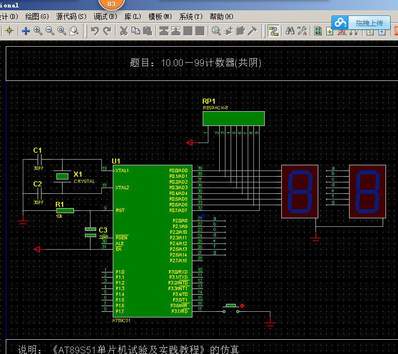This screenshot has height=354, width=398.
Task: Click the title text 题目：10.00—99计数器
Action: [x=195, y=63]
